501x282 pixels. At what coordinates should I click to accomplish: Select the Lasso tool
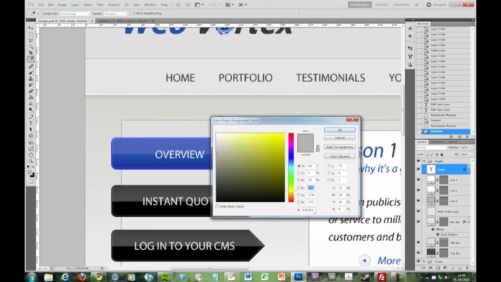coord(31,41)
